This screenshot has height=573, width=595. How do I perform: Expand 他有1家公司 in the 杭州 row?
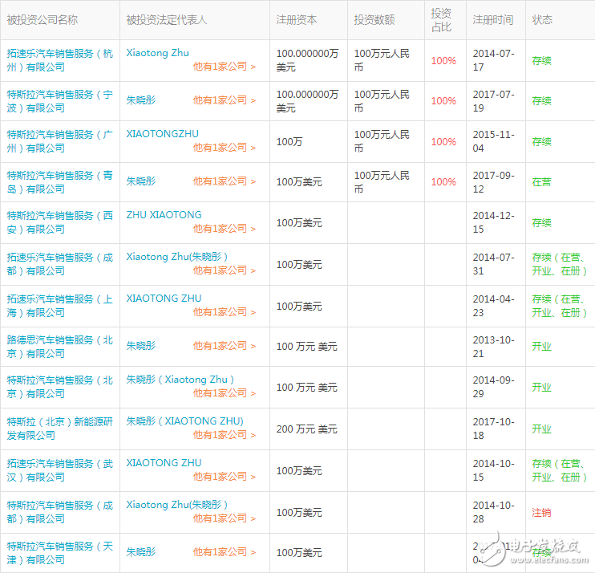pyautogui.click(x=225, y=67)
